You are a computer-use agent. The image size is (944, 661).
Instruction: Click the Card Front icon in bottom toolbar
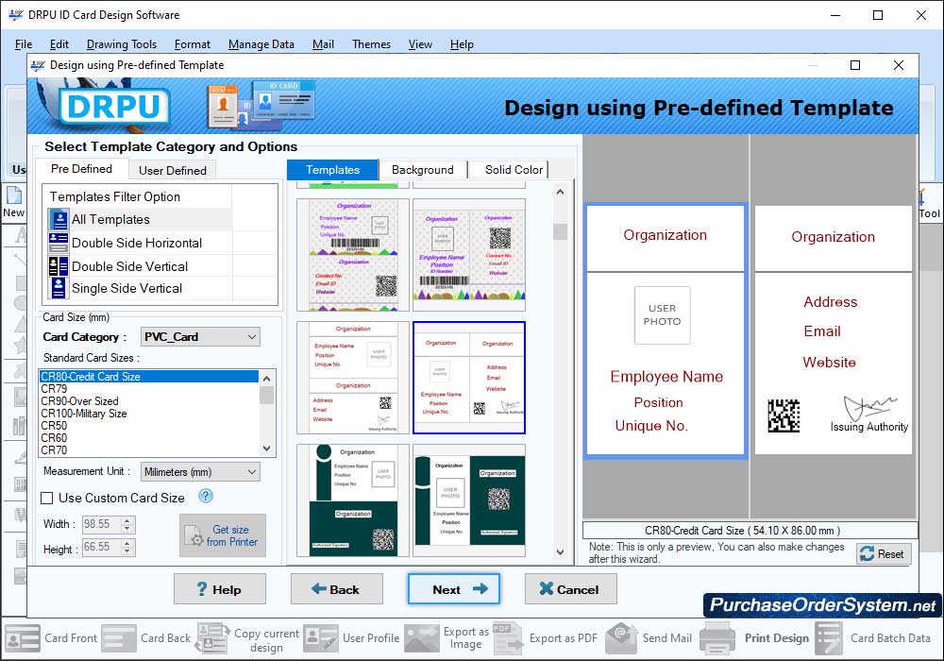[x=23, y=638]
